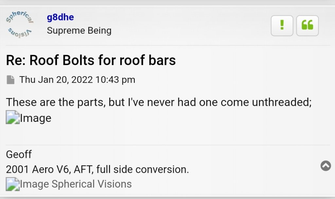This screenshot has height=199, width=335.
Task: Click the curved "Visions" text in the avatar
Action: point(20,33)
